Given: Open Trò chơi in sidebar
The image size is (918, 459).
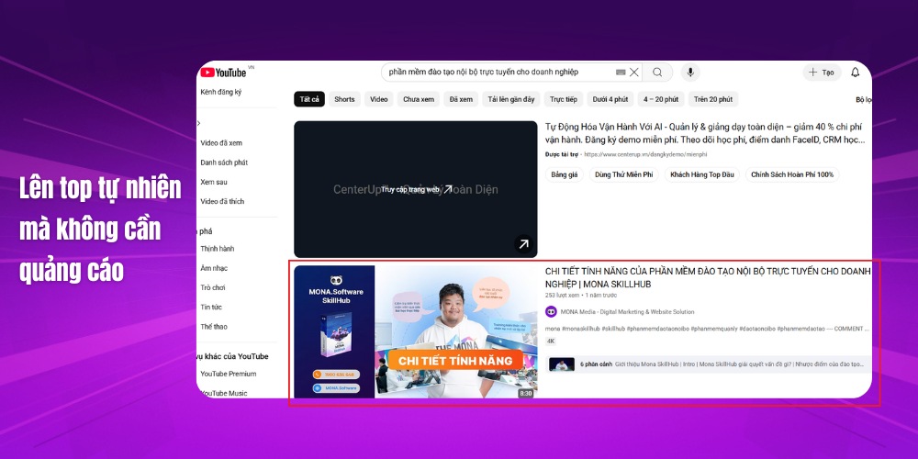Looking at the screenshot, I should point(213,287).
